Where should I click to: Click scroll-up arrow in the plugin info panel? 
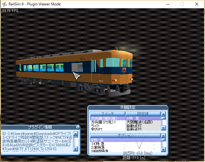click(76, 134)
